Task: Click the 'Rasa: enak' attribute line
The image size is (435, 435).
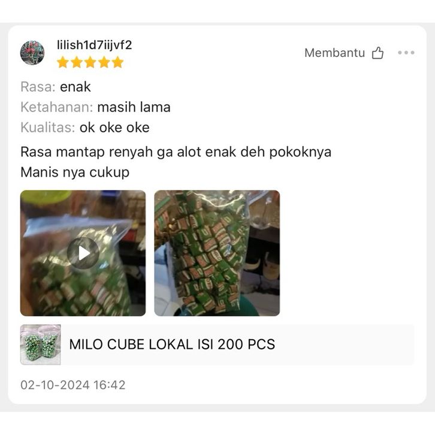Action: click(x=56, y=87)
